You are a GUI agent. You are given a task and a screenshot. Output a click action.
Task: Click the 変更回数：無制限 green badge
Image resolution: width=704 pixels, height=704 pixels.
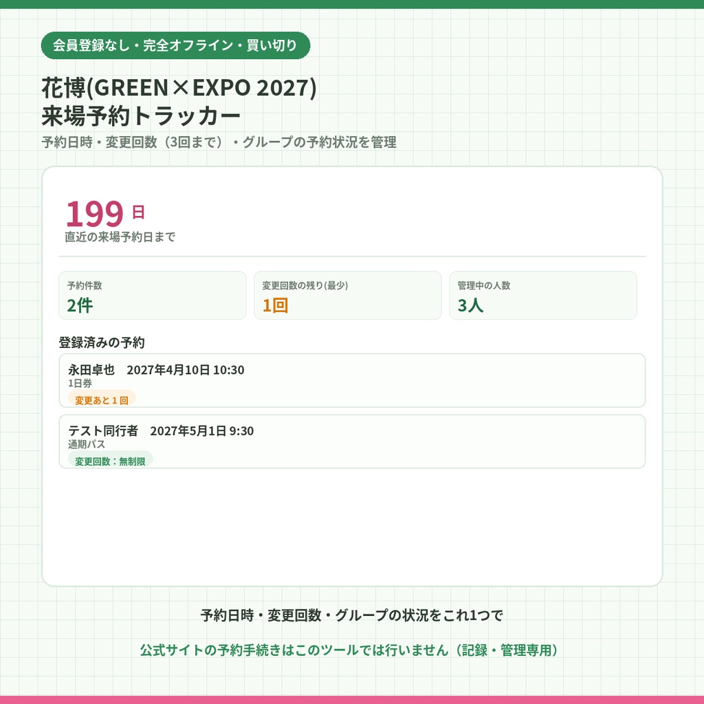click(x=111, y=460)
